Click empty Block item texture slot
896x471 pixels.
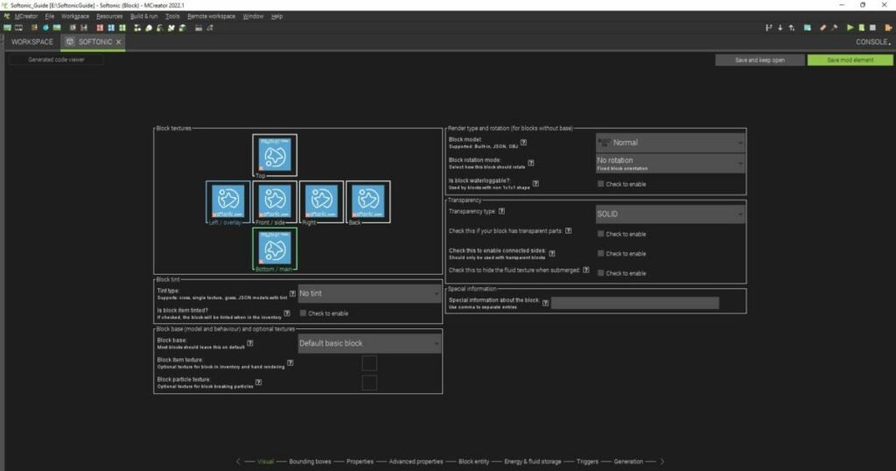point(370,363)
